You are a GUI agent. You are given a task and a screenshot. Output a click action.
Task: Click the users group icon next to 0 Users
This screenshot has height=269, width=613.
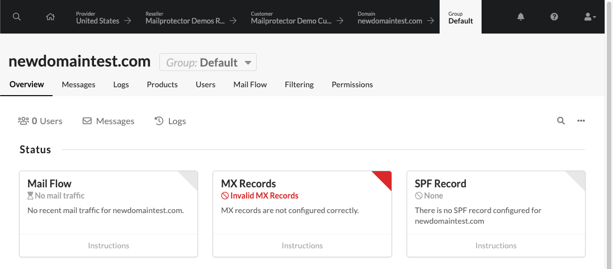[23, 121]
